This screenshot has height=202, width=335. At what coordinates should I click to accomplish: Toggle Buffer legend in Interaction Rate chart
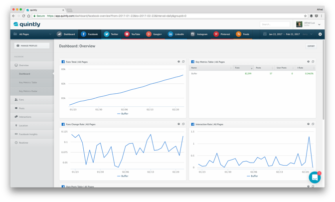coord(252,176)
